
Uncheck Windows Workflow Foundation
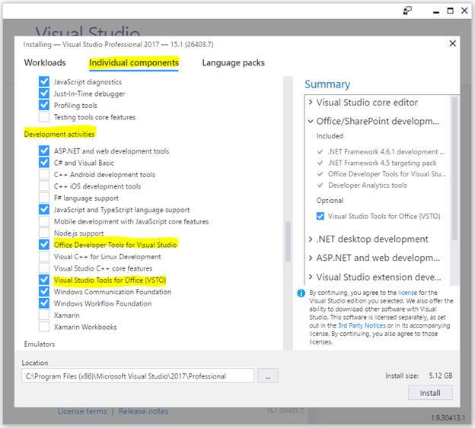click(44, 303)
